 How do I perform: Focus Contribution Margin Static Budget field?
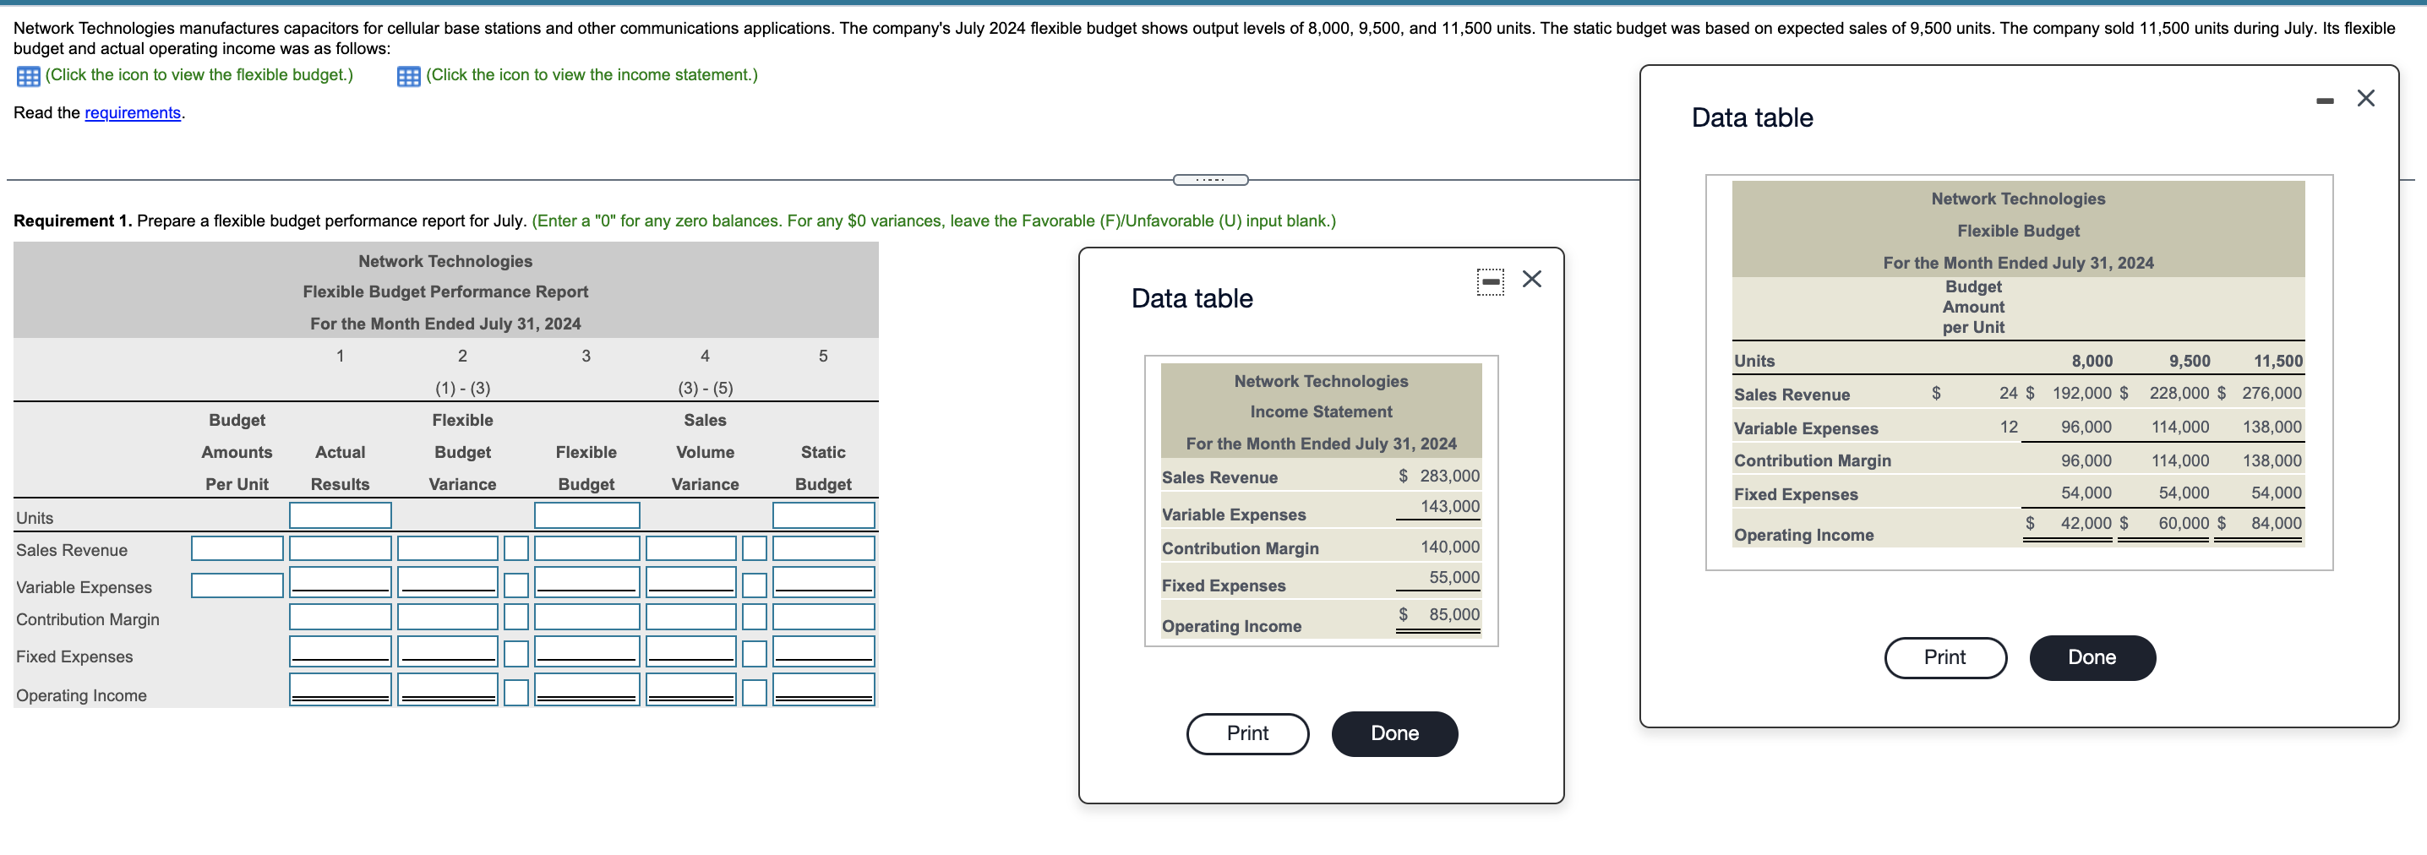(x=823, y=618)
